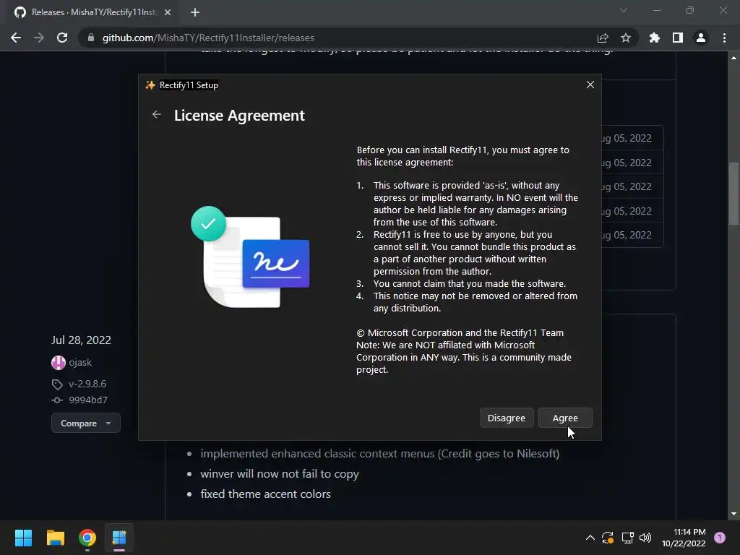Go back using the License Agreement arrow
This screenshot has height=555, width=740.
click(x=157, y=115)
